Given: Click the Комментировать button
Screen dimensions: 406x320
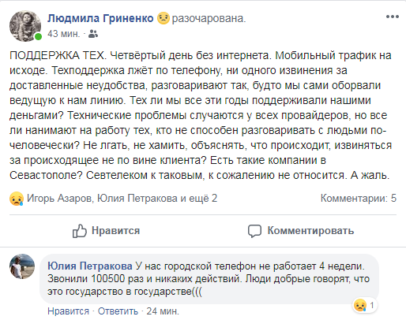Looking at the screenshot, I should pos(301,231).
